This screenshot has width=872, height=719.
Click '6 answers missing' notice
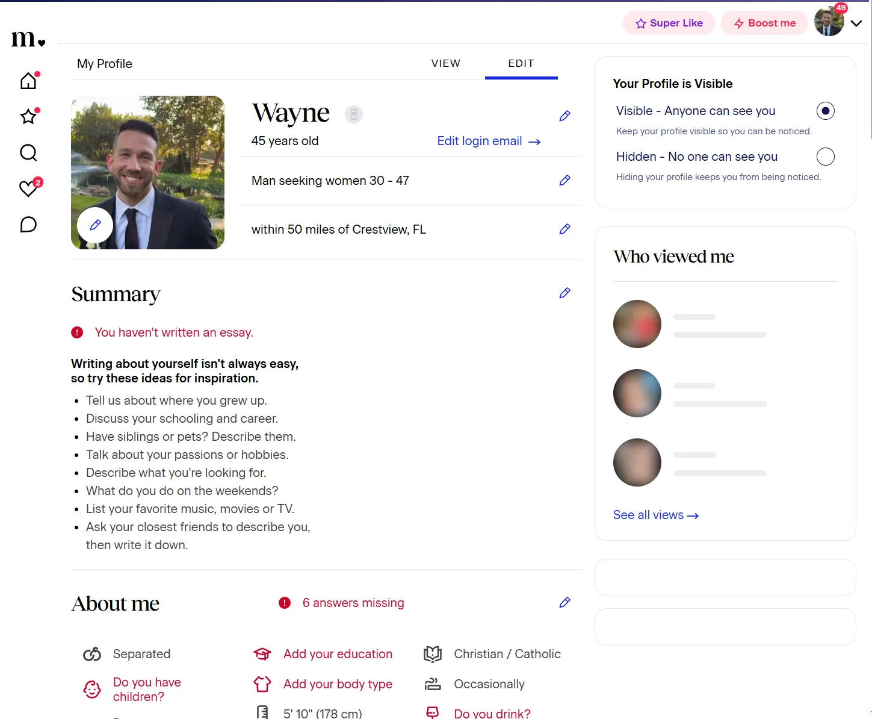point(353,603)
